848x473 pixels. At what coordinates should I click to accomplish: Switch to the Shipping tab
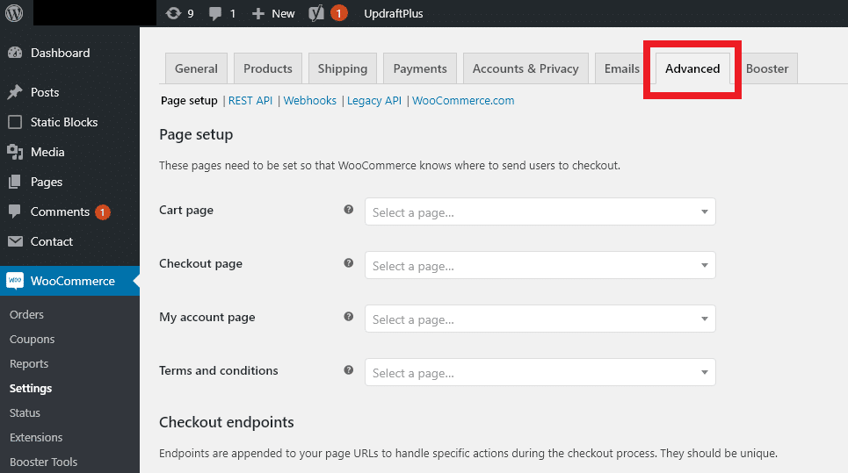(343, 68)
